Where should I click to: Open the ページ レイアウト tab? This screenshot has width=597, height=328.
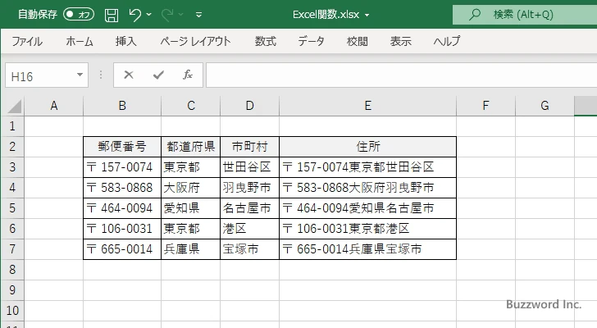click(x=195, y=41)
